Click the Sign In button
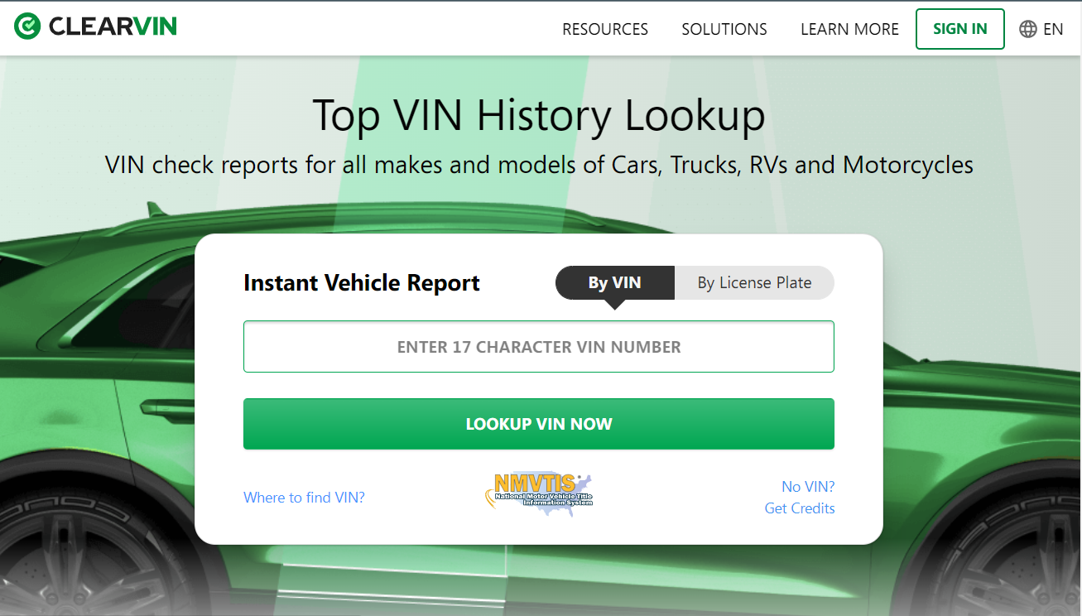Screen dimensions: 1082x616 pyautogui.click(x=960, y=29)
